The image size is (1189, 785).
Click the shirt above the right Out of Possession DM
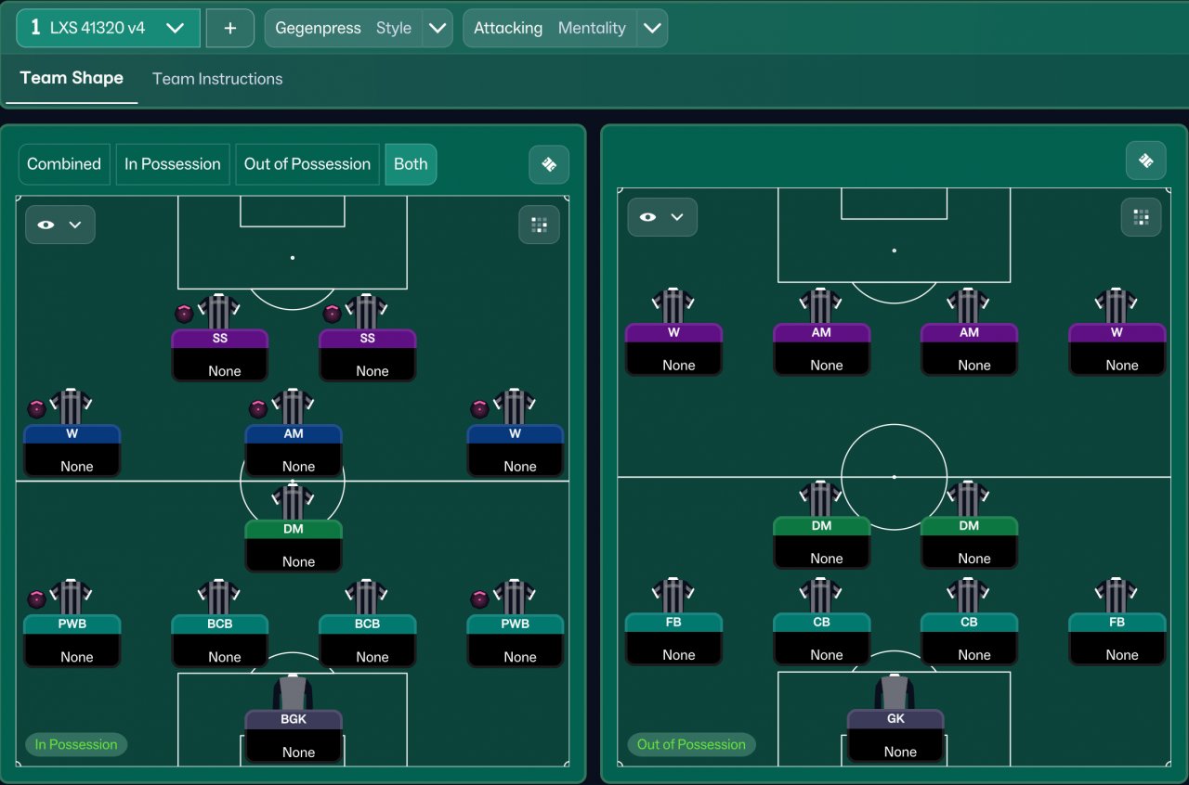point(969,498)
